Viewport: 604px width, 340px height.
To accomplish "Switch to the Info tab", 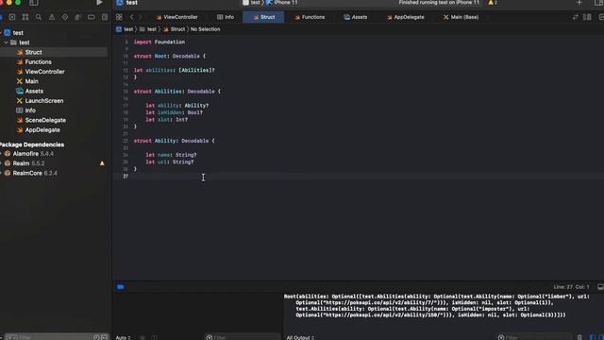I will pyautogui.click(x=226, y=17).
